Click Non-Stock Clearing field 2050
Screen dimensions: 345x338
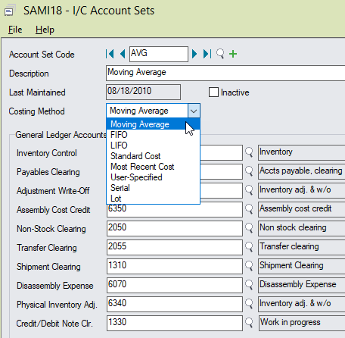click(x=175, y=228)
